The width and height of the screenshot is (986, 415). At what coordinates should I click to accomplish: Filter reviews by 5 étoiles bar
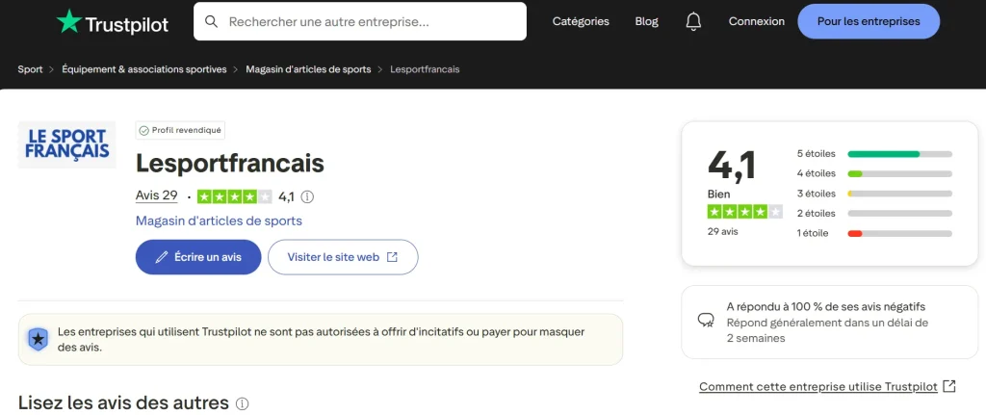(x=900, y=153)
